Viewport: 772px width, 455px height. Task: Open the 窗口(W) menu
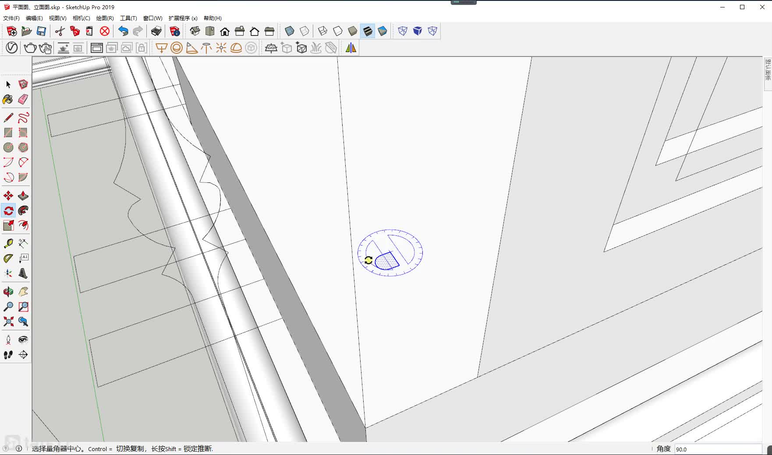click(x=152, y=18)
